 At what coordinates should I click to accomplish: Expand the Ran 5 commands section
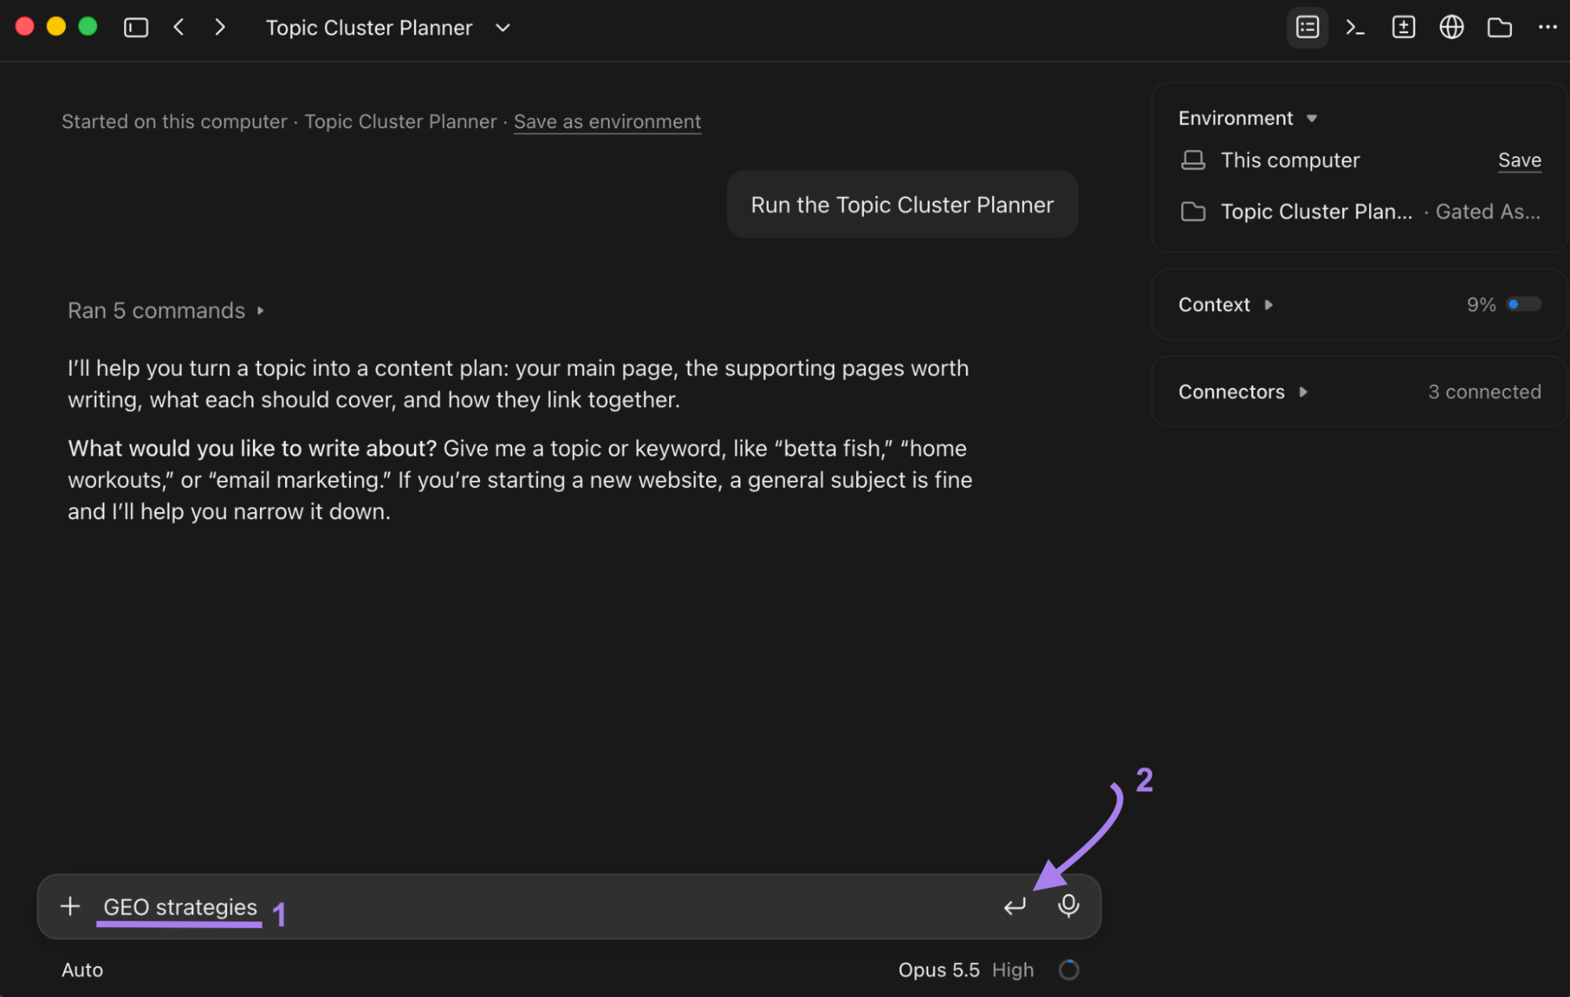[x=166, y=310]
